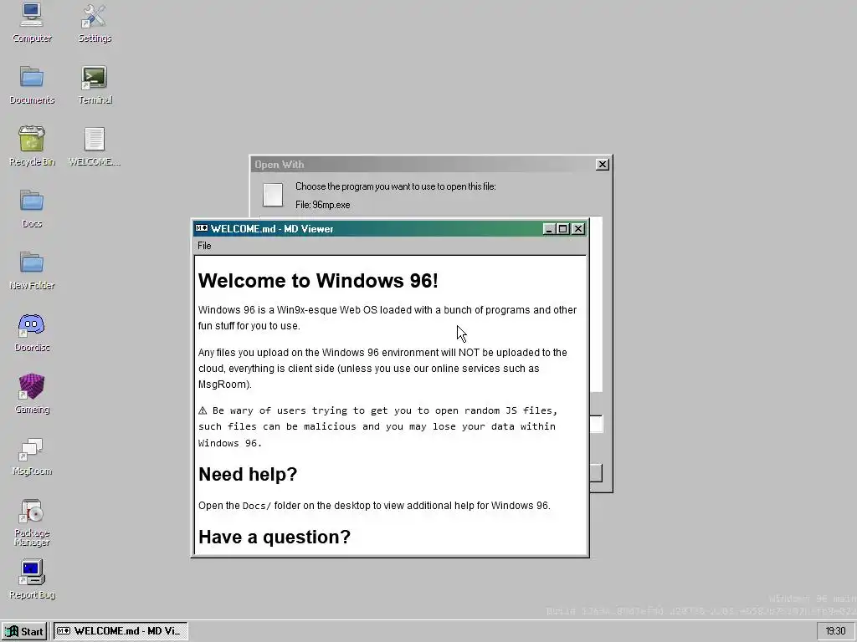Click the 'Need help?' heading
The image size is (857, 642).
click(x=248, y=474)
